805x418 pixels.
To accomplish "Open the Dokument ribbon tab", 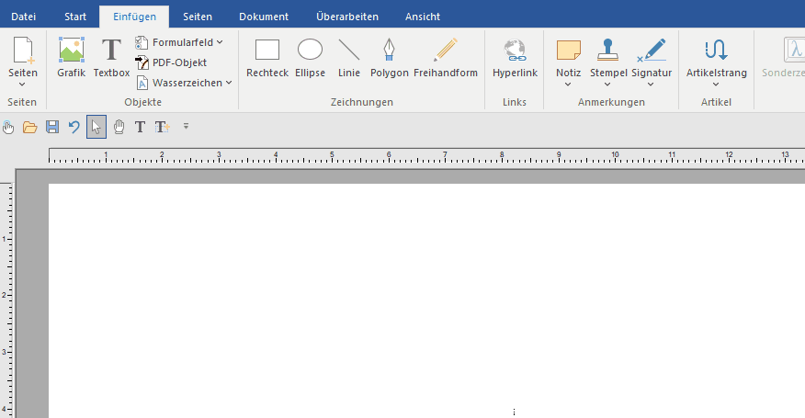I will pos(264,17).
